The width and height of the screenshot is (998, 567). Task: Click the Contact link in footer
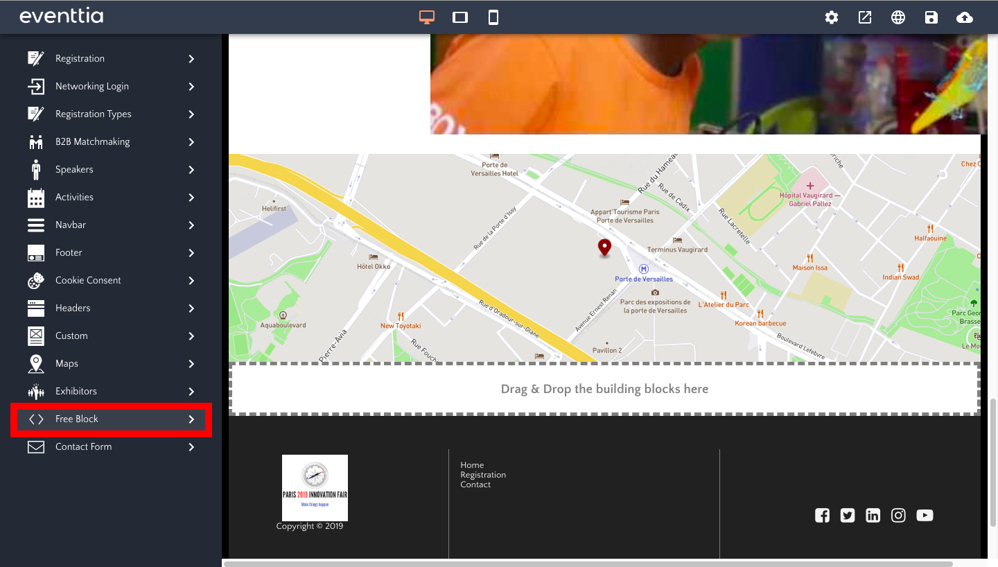475,485
